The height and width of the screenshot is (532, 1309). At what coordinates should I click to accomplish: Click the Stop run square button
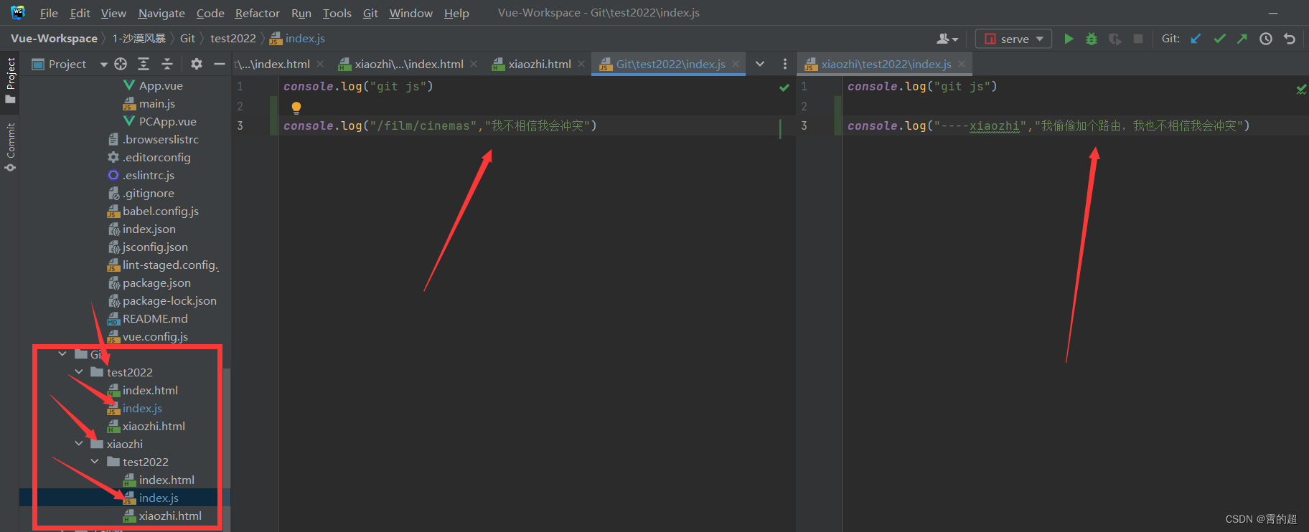click(x=1138, y=39)
